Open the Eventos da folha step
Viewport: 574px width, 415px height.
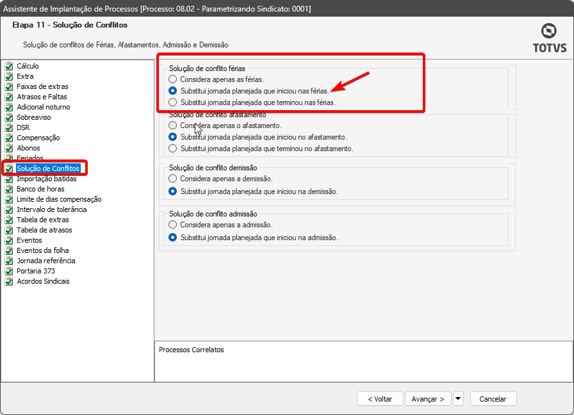[x=42, y=250]
